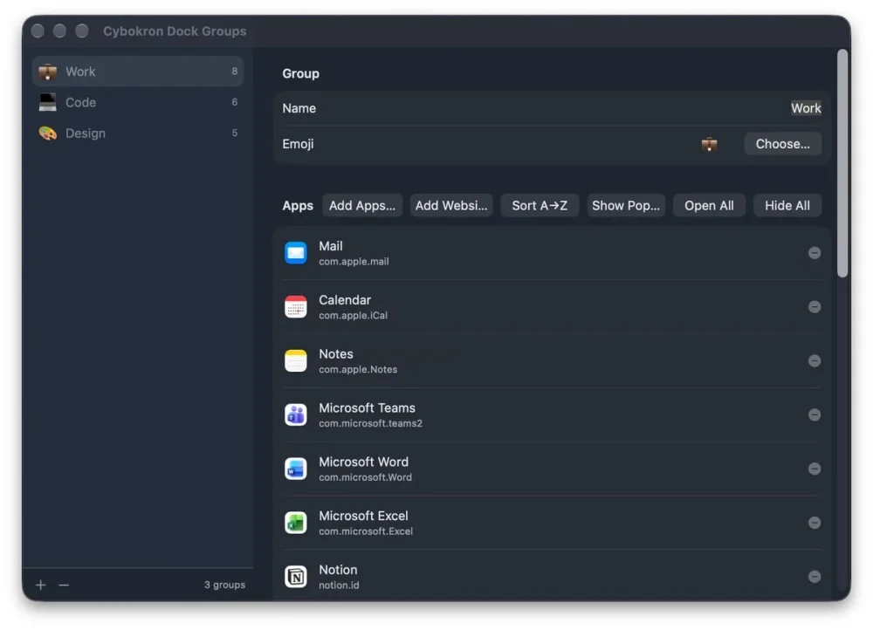Screen dimensions: 873x630
Task: Click the Microsoft Word app icon
Action: click(296, 469)
